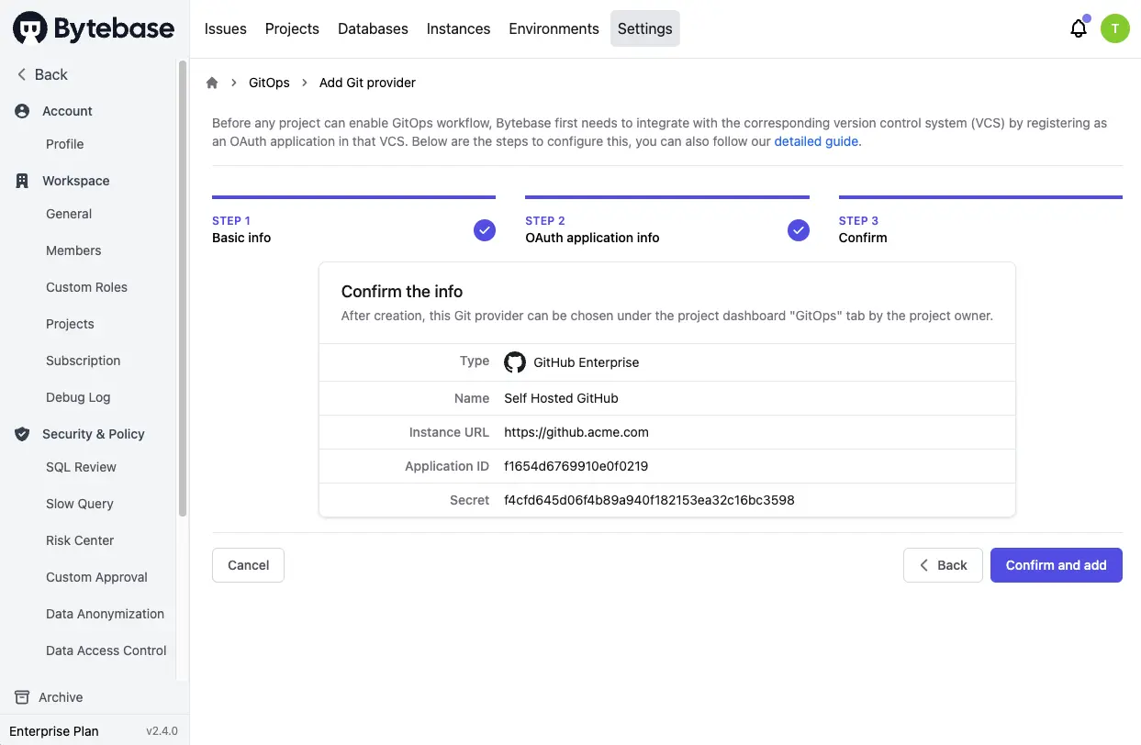This screenshot has height=745, width=1141.
Task: Click the Security & Policy section header
Action: point(93,434)
